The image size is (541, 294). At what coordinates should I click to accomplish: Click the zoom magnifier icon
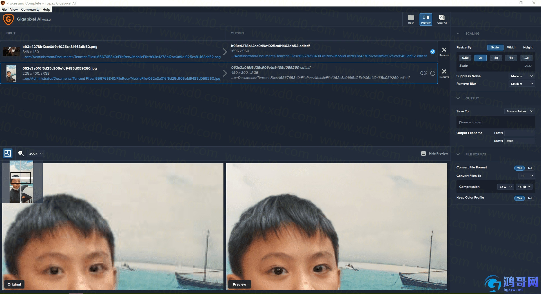(21, 153)
